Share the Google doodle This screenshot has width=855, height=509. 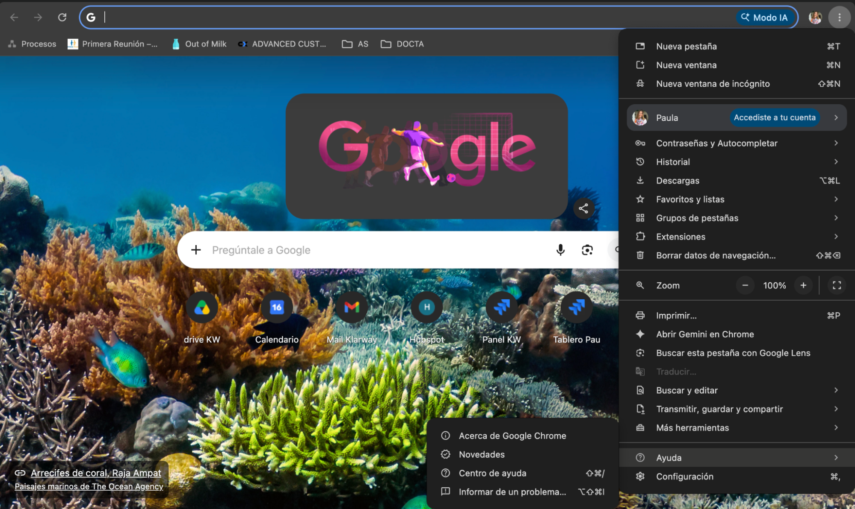pos(583,208)
